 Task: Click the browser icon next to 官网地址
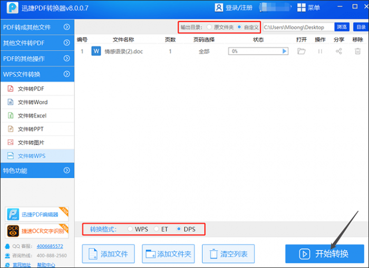pyautogui.click(x=7, y=265)
